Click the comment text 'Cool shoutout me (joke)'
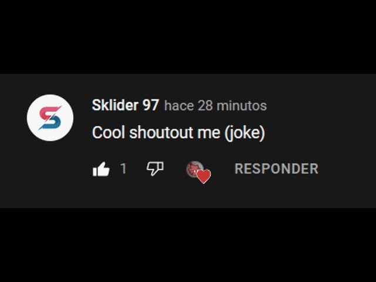The width and height of the screenshot is (376, 282). [x=179, y=133]
